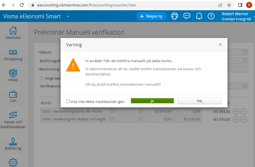Close the Varning dialog with X

220,45
